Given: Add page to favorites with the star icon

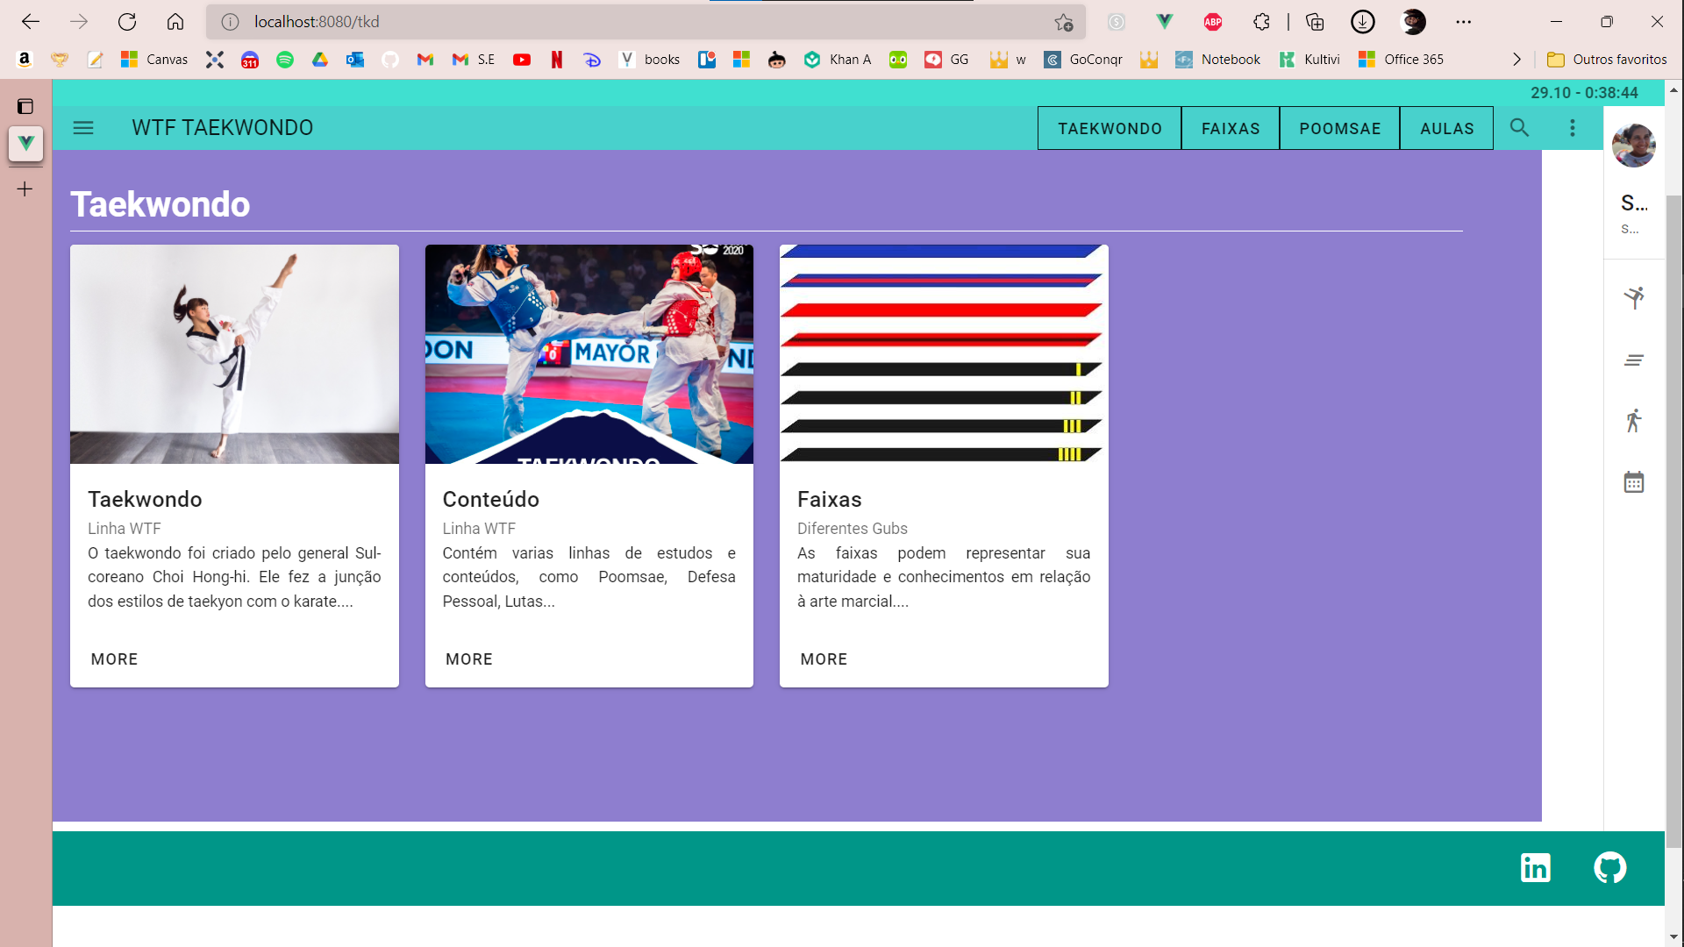Looking at the screenshot, I should [1064, 22].
